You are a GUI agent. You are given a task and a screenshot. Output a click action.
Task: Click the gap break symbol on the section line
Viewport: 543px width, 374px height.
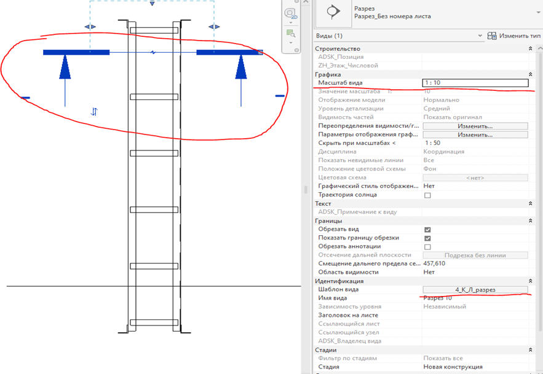click(153, 53)
